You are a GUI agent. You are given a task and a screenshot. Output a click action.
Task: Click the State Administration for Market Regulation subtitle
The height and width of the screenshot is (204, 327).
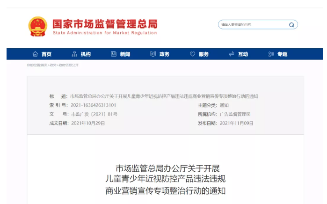[105, 33]
